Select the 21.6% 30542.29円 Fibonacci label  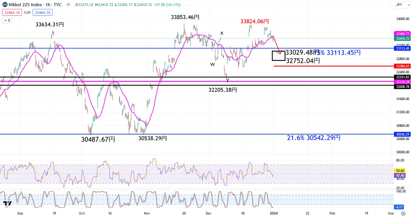pos(314,138)
